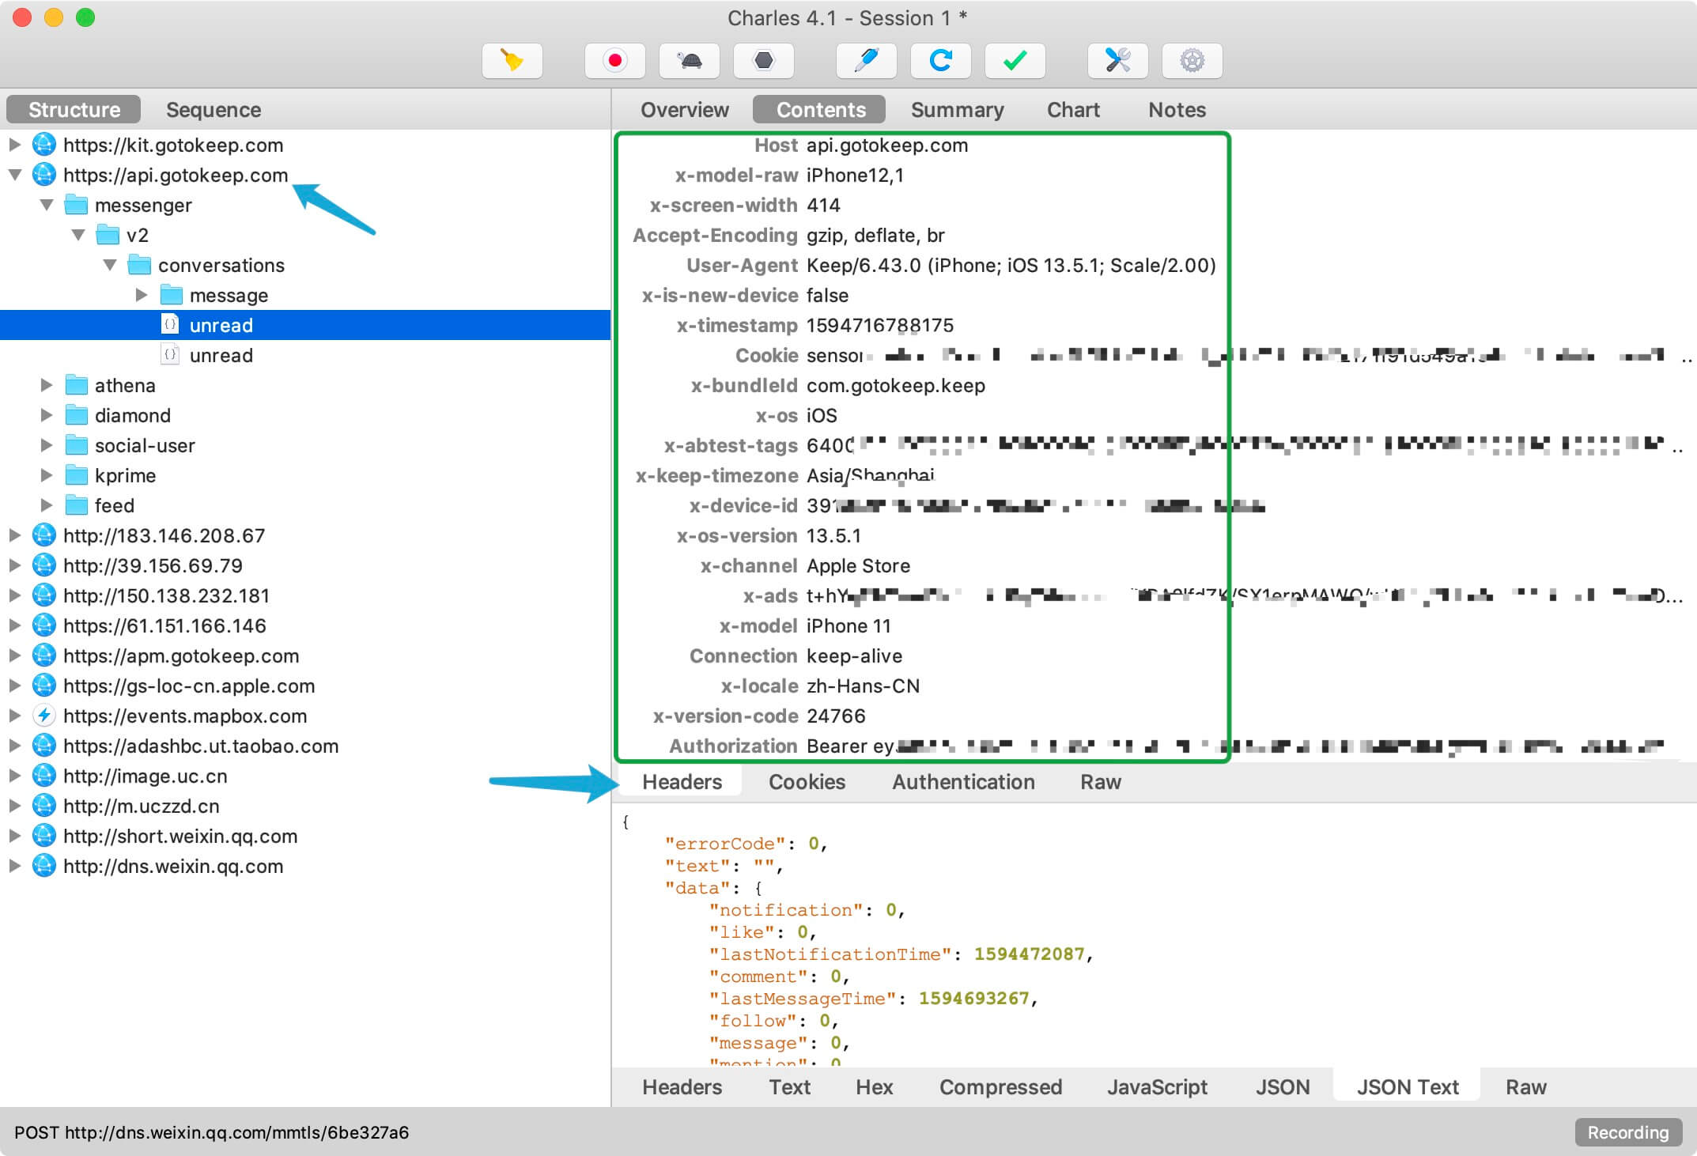The image size is (1697, 1156).
Task: Click the folder icon beside conversations
Action: click(x=139, y=265)
